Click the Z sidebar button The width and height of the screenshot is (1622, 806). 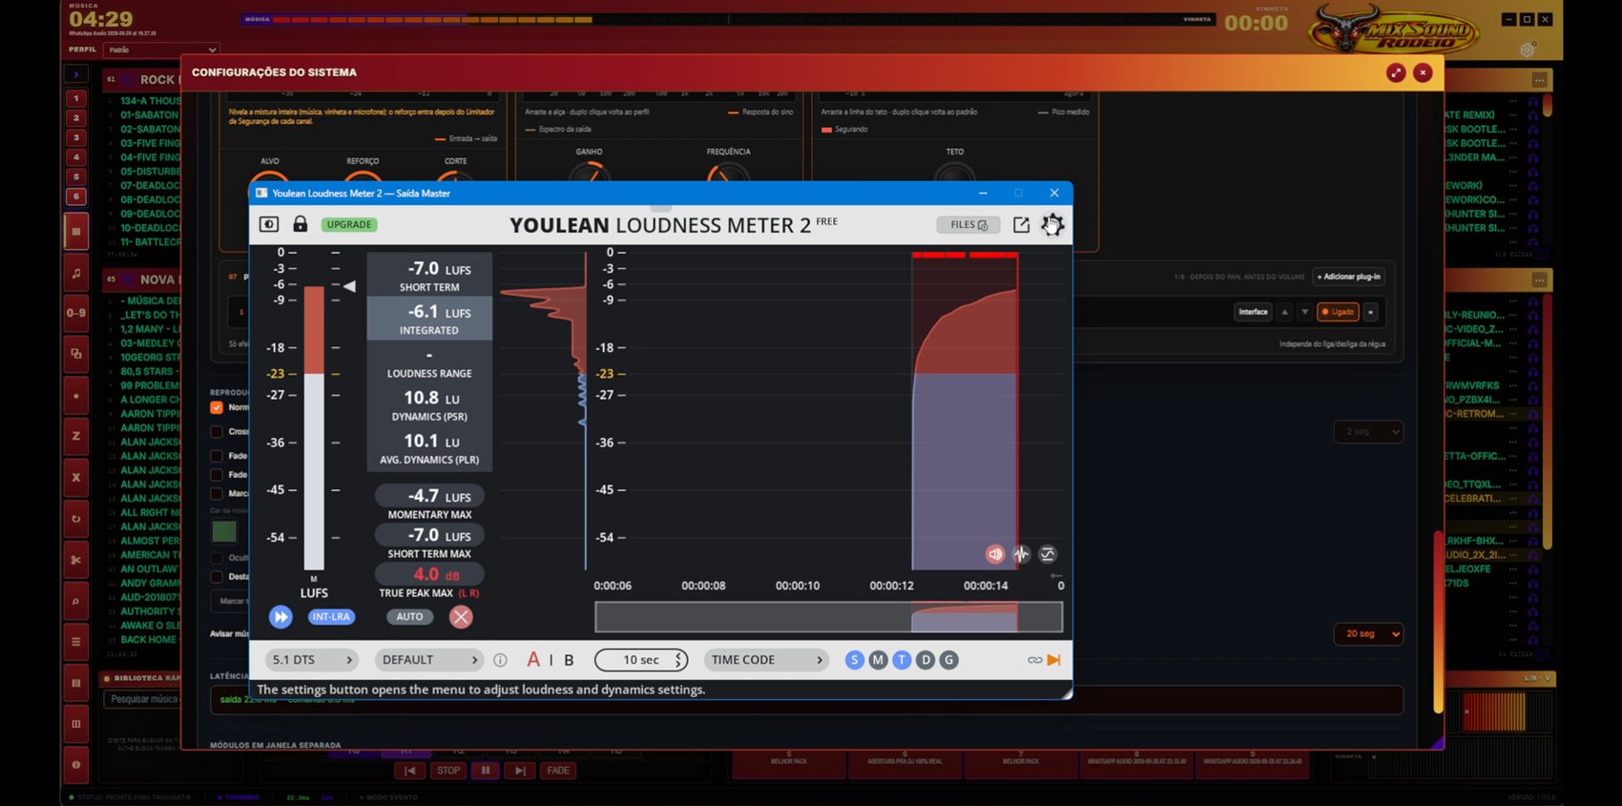click(75, 436)
